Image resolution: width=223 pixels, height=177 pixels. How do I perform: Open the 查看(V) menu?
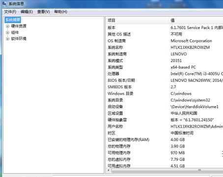click(x=44, y=12)
